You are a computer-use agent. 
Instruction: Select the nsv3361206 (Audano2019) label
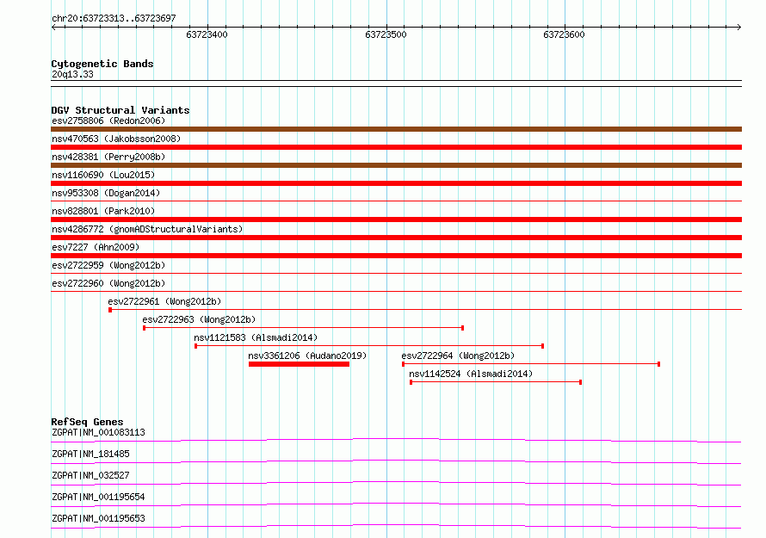[307, 356]
